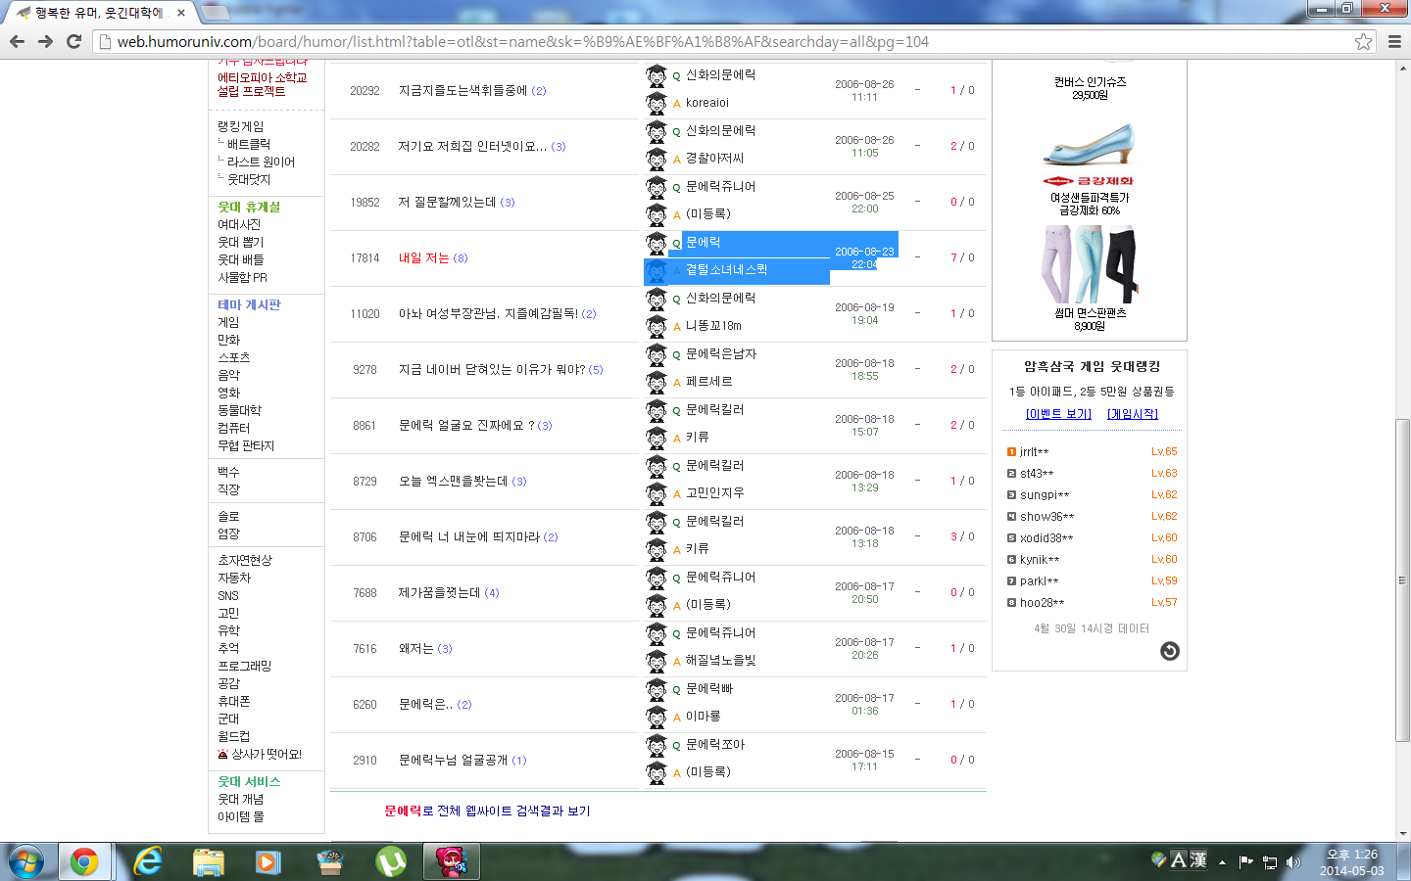
Task: Click the colored pants ad image
Action: pyautogui.click(x=1089, y=264)
